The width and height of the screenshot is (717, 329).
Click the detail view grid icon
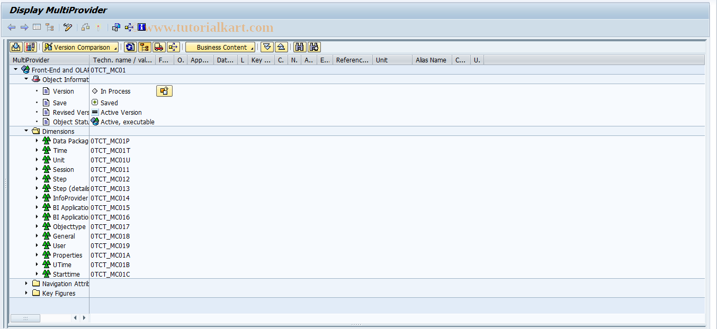click(30, 47)
